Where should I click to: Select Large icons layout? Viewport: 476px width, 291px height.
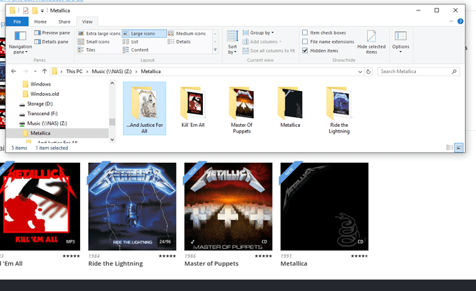click(144, 33)
